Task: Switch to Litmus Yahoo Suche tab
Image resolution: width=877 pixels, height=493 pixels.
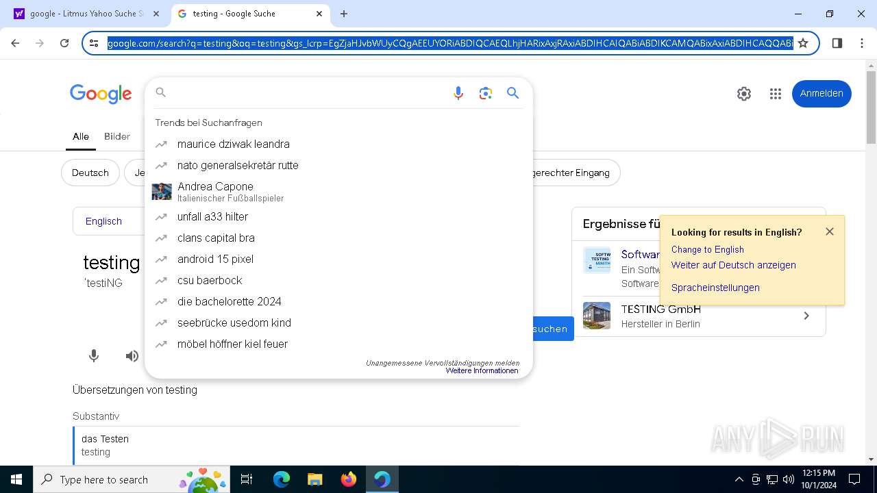Action: click(86, 14)
